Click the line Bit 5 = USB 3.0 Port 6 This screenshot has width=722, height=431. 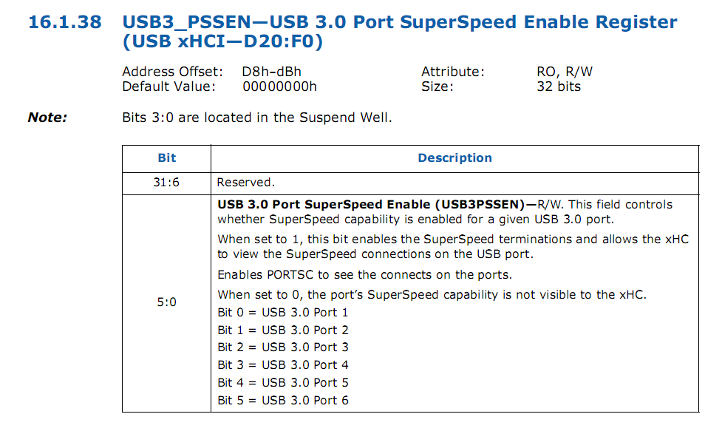click(283, 401)
